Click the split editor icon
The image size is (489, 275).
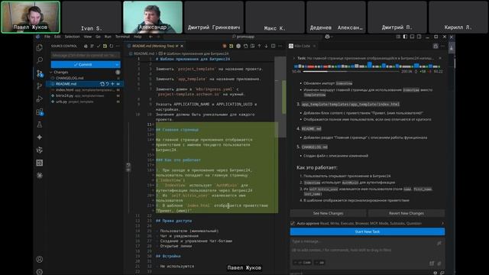[274, 46]
